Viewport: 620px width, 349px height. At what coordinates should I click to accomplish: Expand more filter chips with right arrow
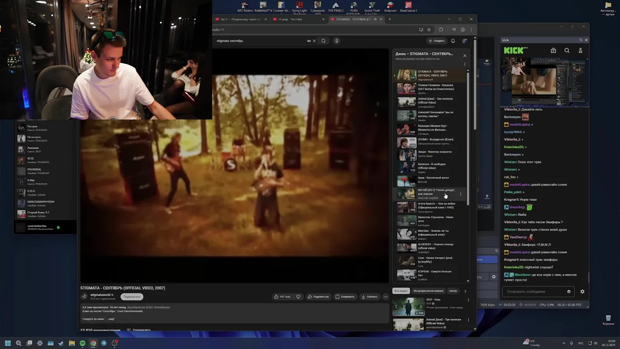click(465, 291)
